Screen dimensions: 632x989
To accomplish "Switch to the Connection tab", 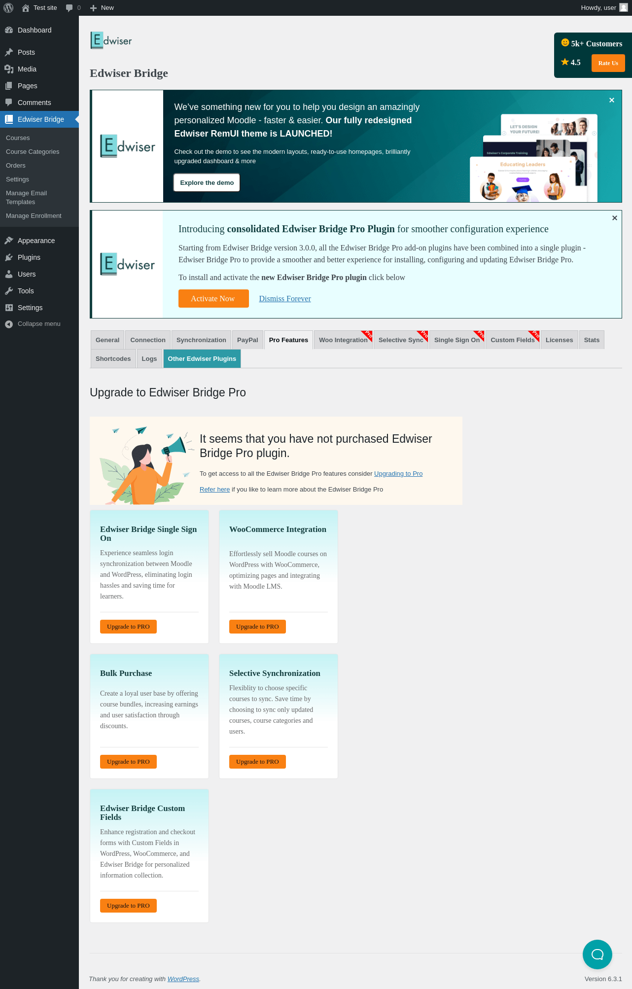I will pos(148,340).
